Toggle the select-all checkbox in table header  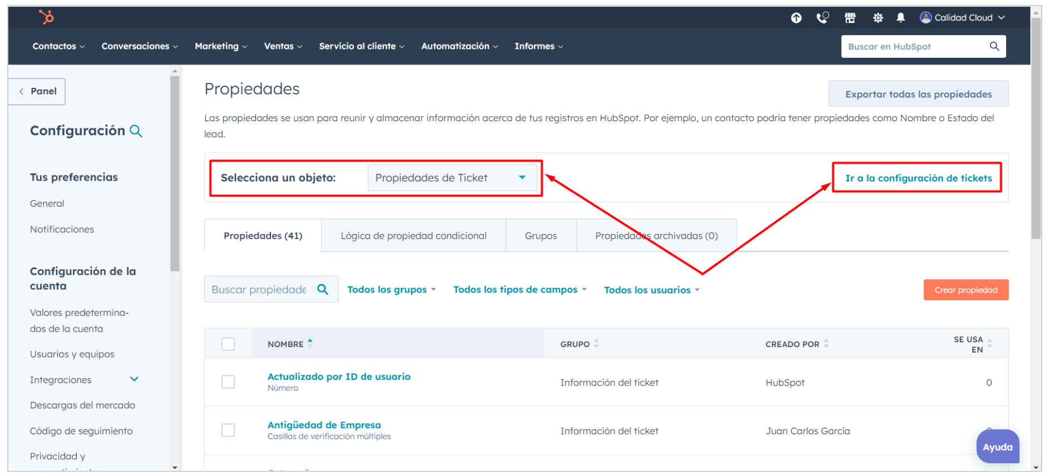[x=228, y=344]
